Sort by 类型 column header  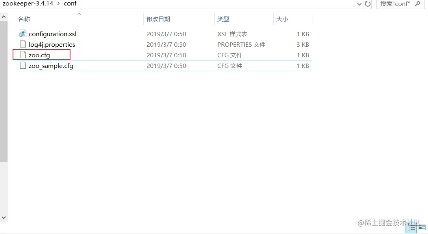223,19
